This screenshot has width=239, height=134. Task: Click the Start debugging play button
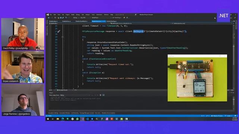tap(113, 18)
